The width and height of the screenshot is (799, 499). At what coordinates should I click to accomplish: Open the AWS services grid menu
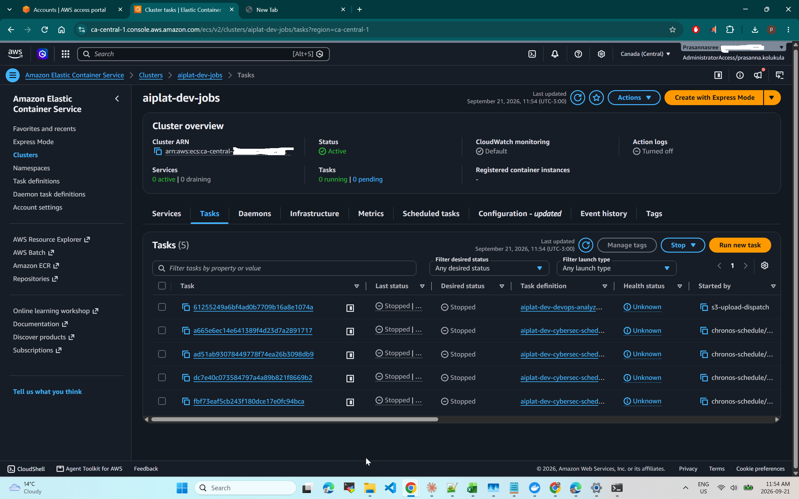(x=65, y=54)
